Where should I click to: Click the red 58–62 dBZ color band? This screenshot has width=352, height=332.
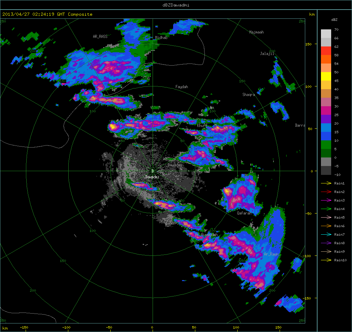tap(326, 51)
